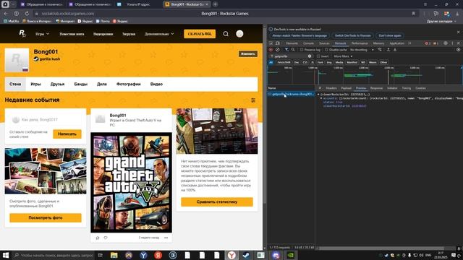Click the Rockstar Games logo
The height and width of the screenshot is (260, 463).
(22, 34)
